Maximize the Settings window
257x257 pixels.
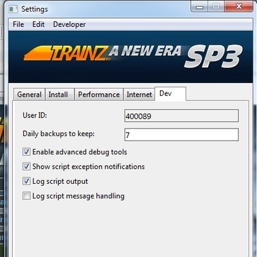(216, 6)
